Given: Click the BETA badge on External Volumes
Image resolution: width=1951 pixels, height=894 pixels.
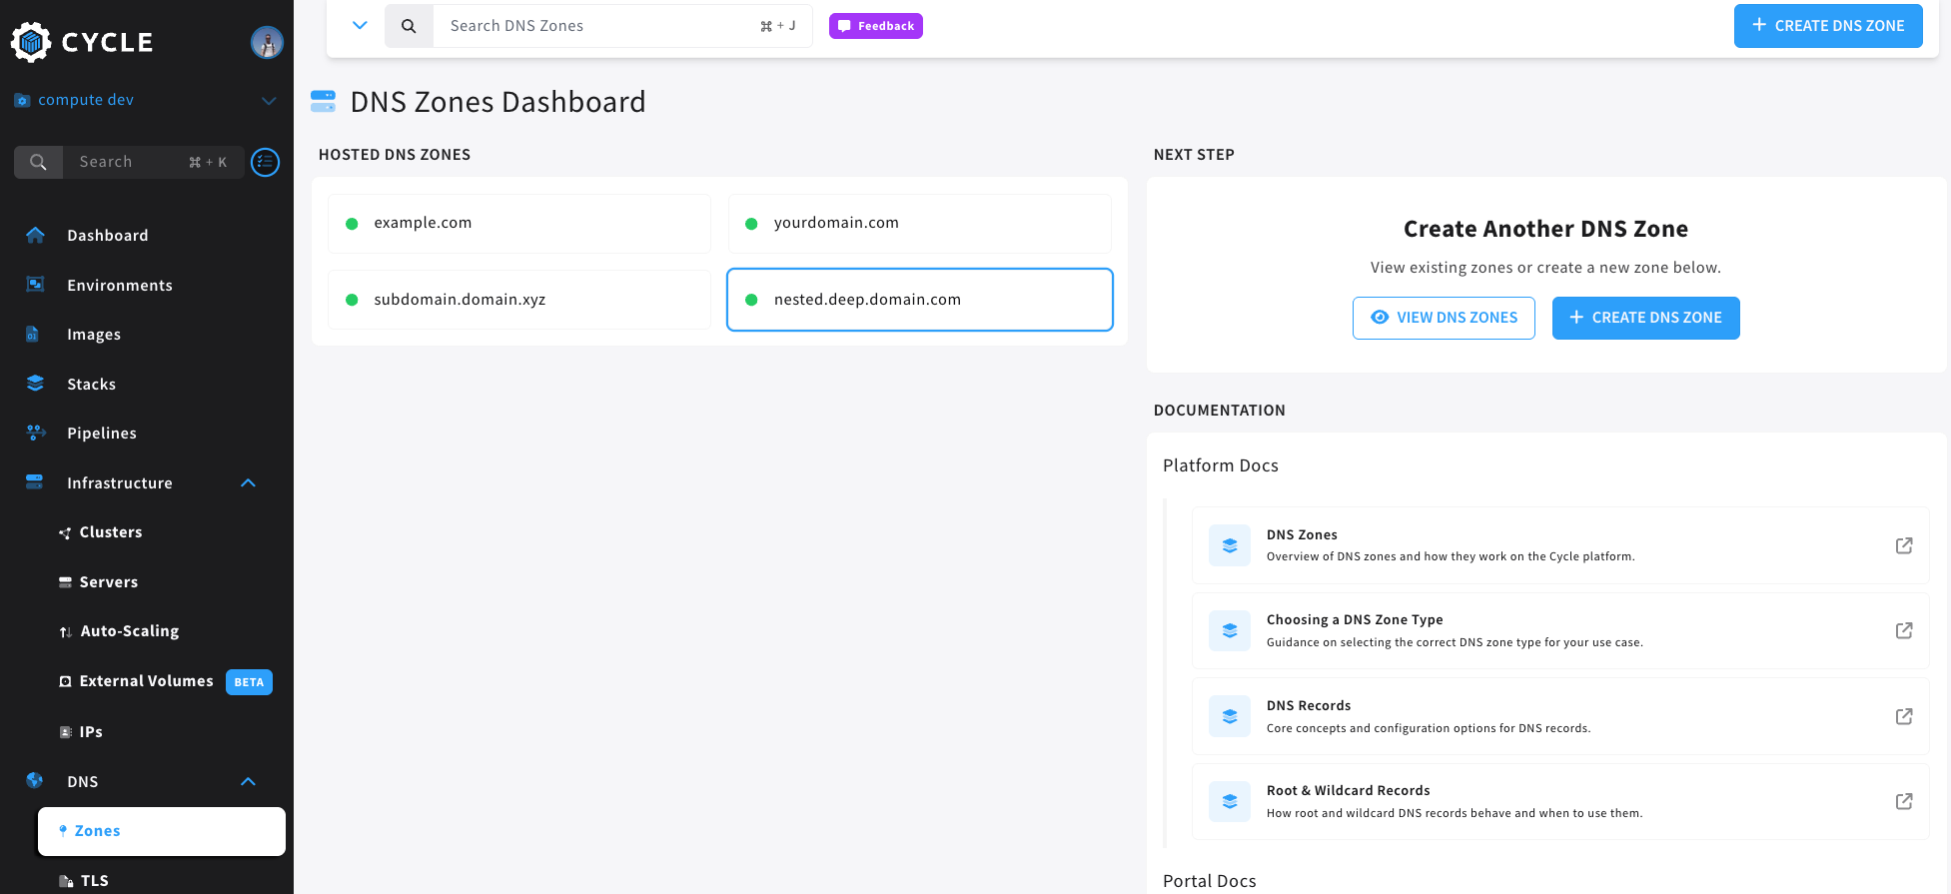Looking at the screenshot, I should (x=249, y=682).
